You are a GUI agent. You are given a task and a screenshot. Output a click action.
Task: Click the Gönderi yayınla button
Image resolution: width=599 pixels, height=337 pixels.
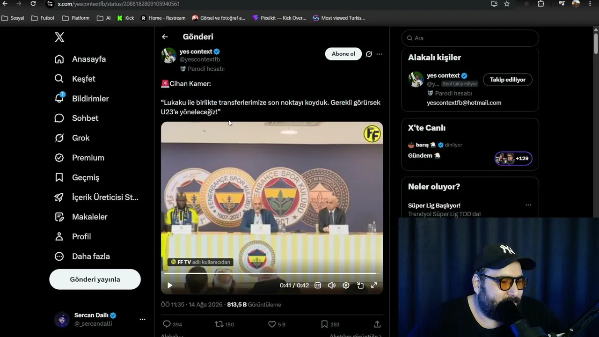pyautogui.click(x=95, y=279)
